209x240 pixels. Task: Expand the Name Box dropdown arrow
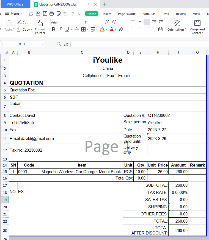point(42,44)
